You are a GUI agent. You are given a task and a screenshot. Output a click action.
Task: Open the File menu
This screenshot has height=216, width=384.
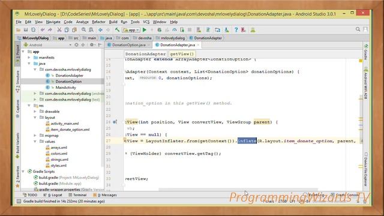tap(19, 22)
